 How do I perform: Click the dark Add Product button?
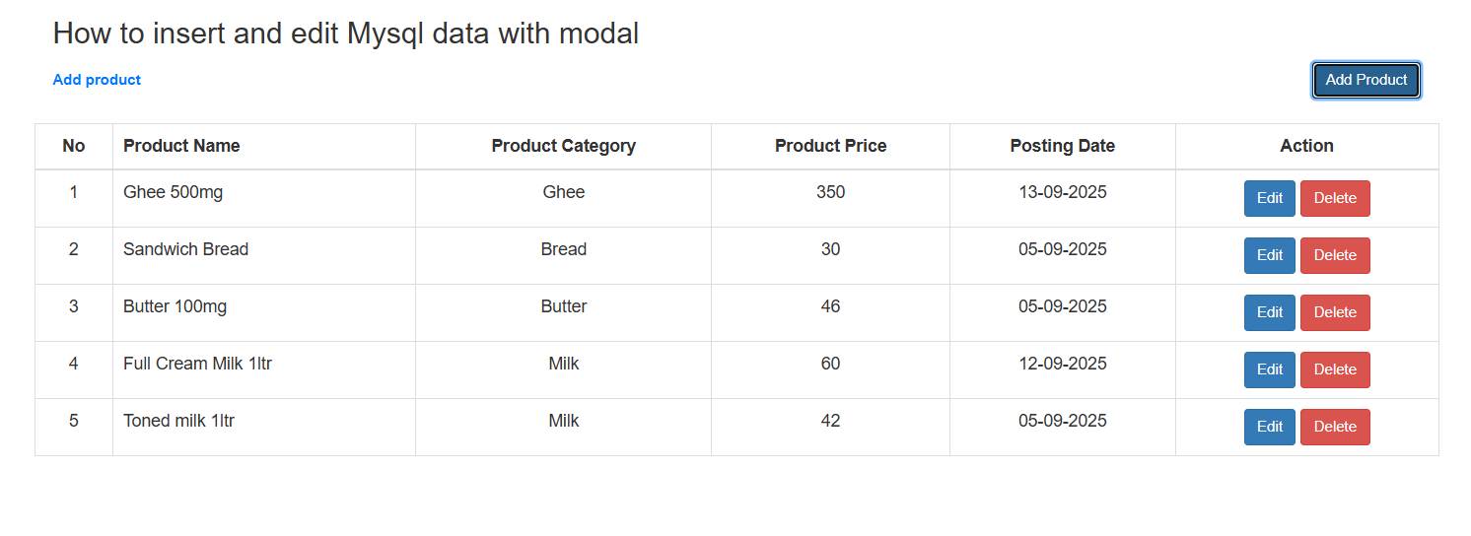1366,80
